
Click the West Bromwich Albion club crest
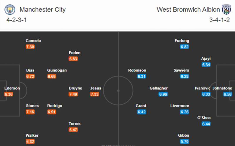226,10
